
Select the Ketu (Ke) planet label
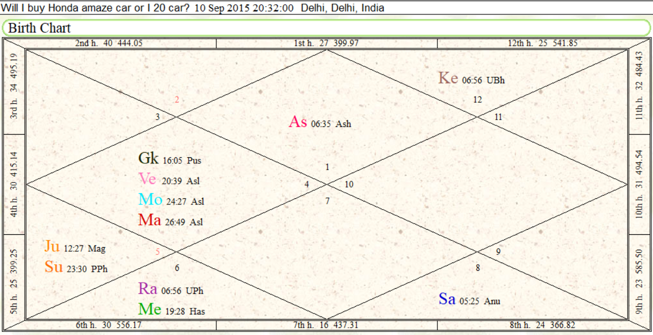pyautogui.click(x=448, y=78)
